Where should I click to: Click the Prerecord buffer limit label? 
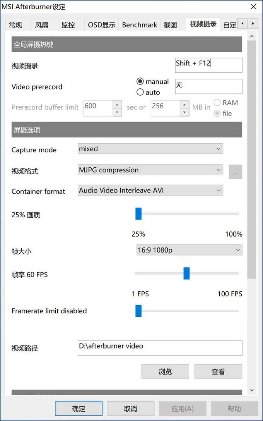pos(45,107)
